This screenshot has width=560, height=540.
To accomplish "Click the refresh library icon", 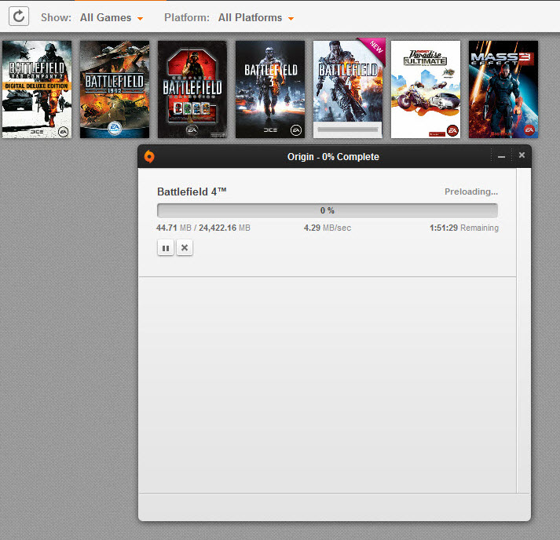I will coord(19,16).
